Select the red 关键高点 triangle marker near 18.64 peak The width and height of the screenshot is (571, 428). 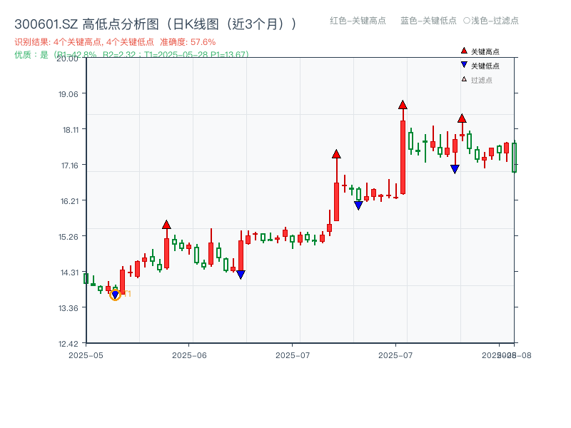[402, 104]
